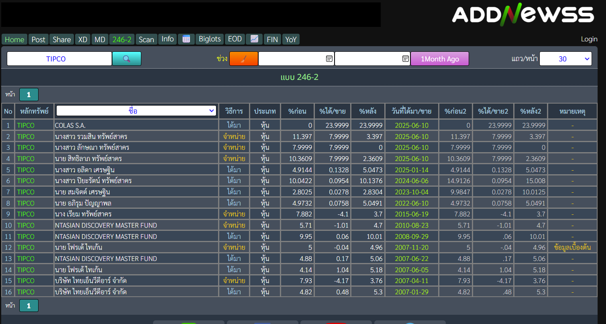Click the หลักทรัพย์ column header

pos(35,111)
